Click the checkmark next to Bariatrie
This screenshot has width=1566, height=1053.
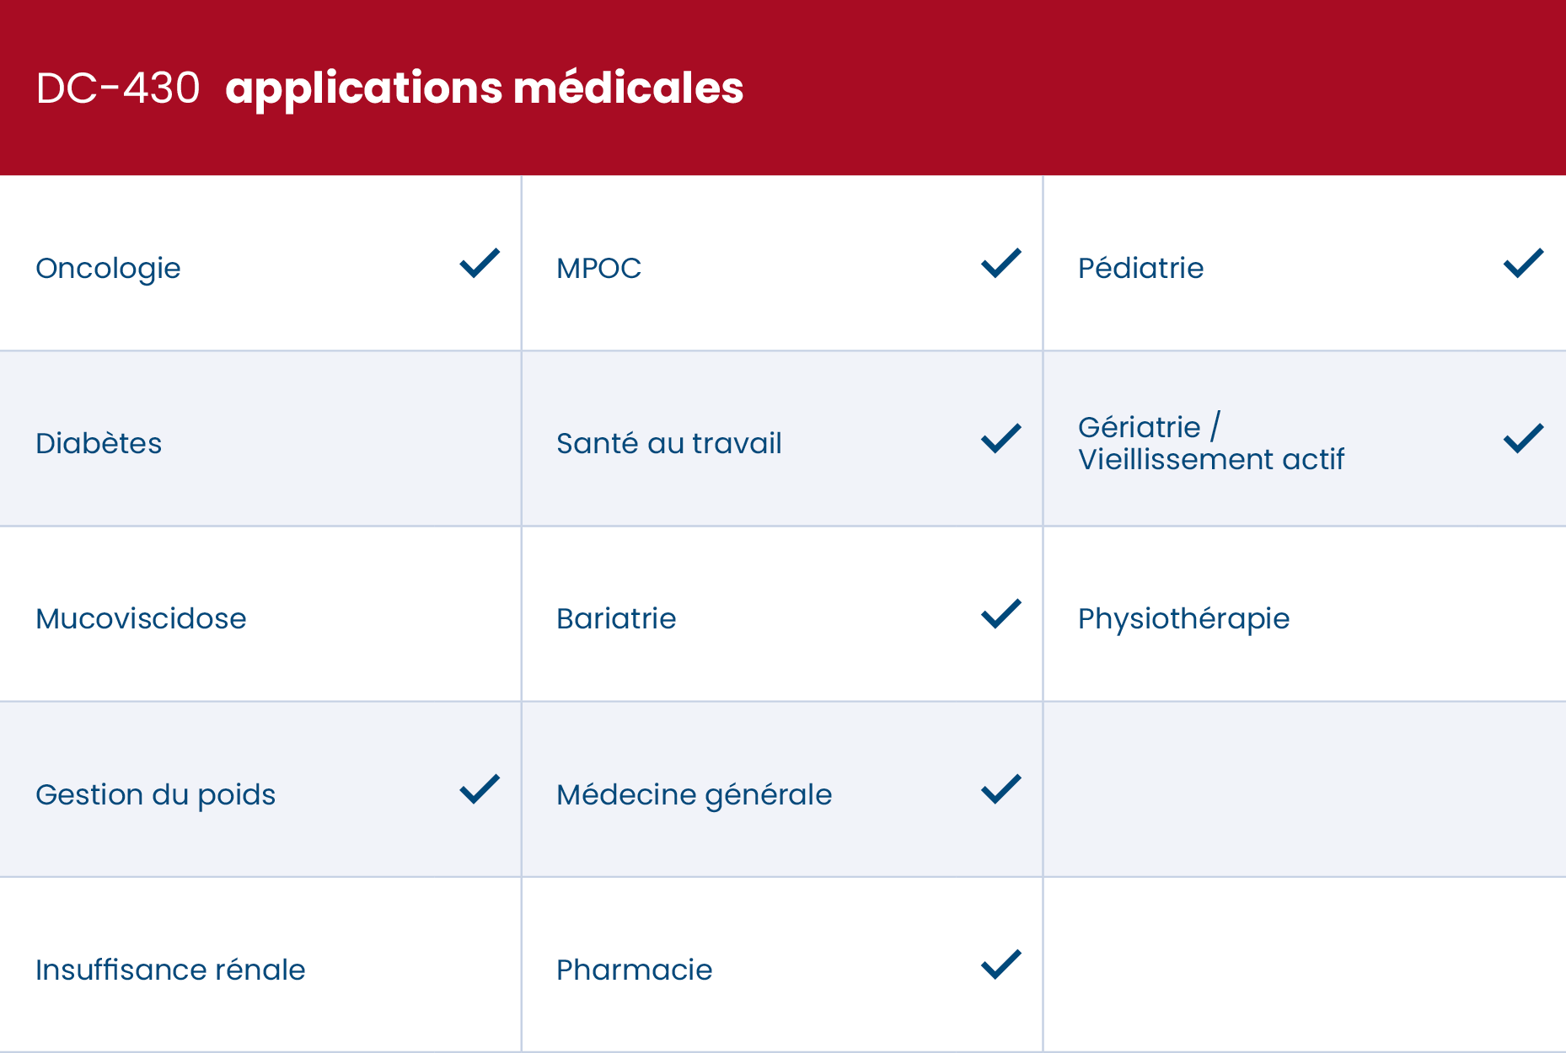(1001, 613)
